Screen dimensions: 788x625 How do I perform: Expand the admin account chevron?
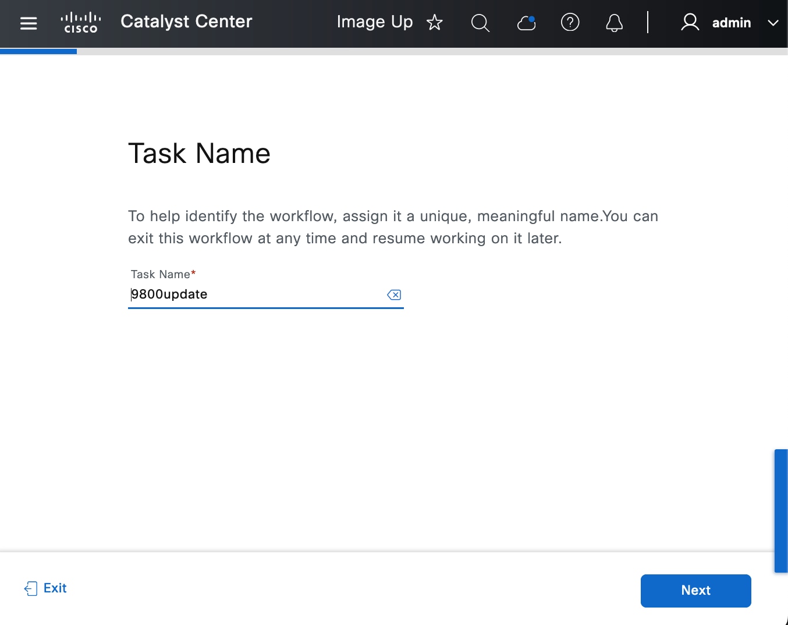tap(773, 23)
